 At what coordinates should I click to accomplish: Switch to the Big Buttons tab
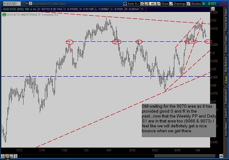226,64
